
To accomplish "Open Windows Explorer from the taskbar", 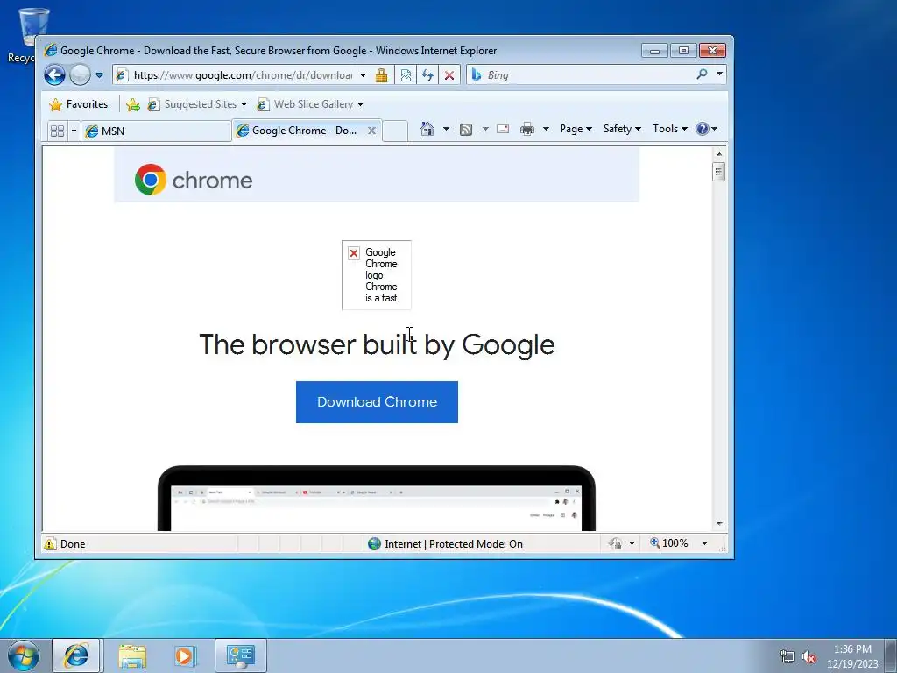I will click(x=132, y=655).
